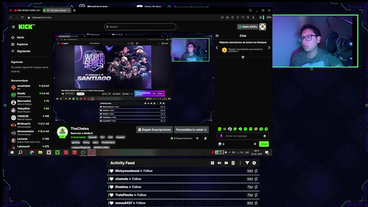Screen dimensions: 368x207
Task: Open recommended channel MrStivenTc
Action: (30, 125)
